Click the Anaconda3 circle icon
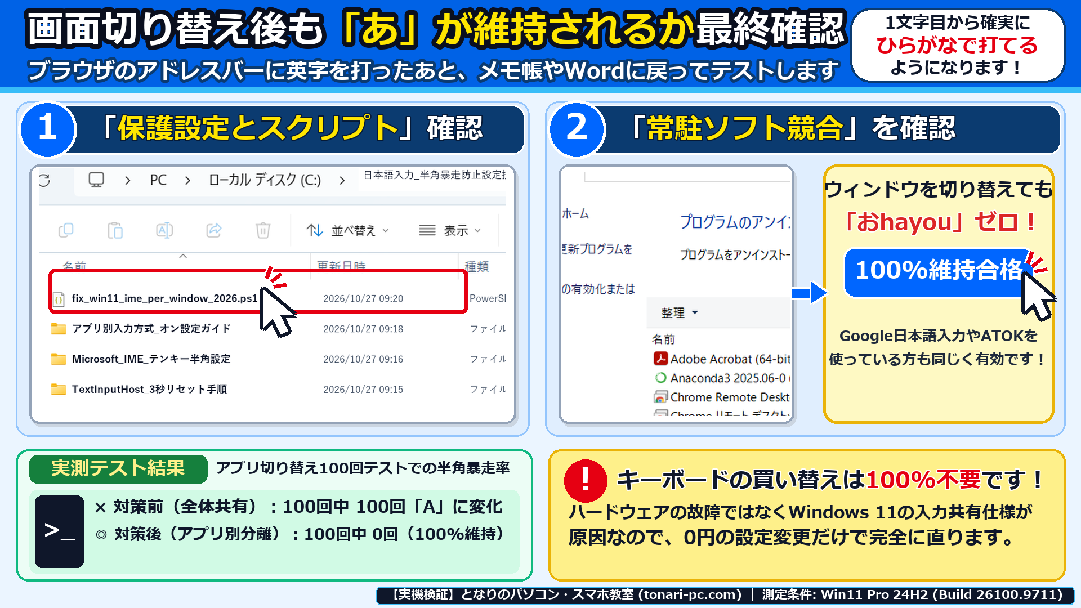Screen dimensions: 1081x608 (x=660, y=378)
